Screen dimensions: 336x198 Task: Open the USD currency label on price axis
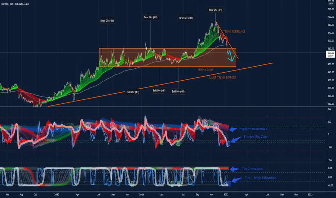pos(331,4)
